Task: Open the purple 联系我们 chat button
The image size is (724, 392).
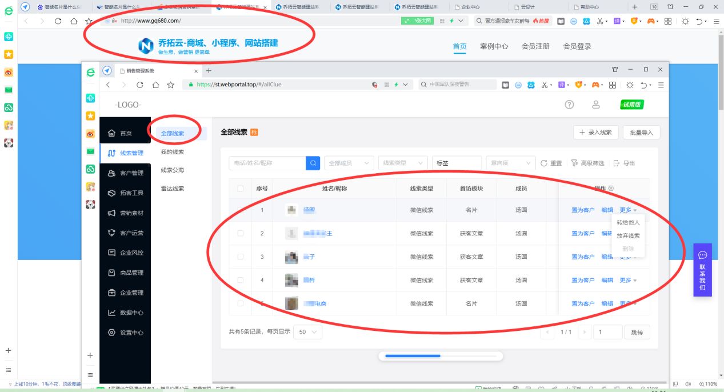Action: point(702,271)
